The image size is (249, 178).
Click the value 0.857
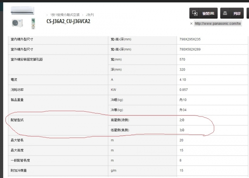(x=184, y=90)
